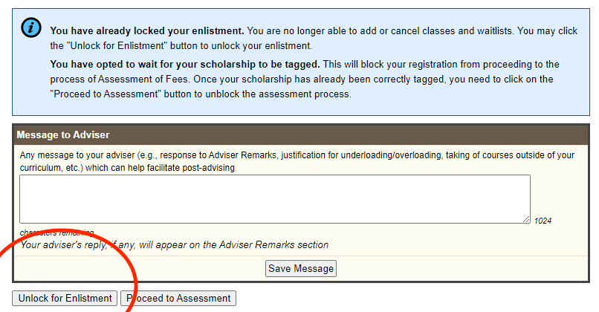Click the 'characters remaining' label
The image size is (599, 312).
[56, 233]
